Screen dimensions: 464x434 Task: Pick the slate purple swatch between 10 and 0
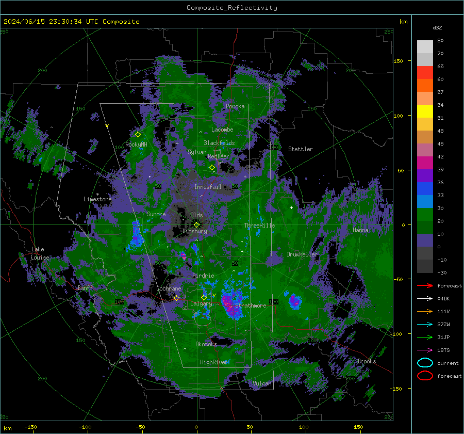(x=425, y=240)
